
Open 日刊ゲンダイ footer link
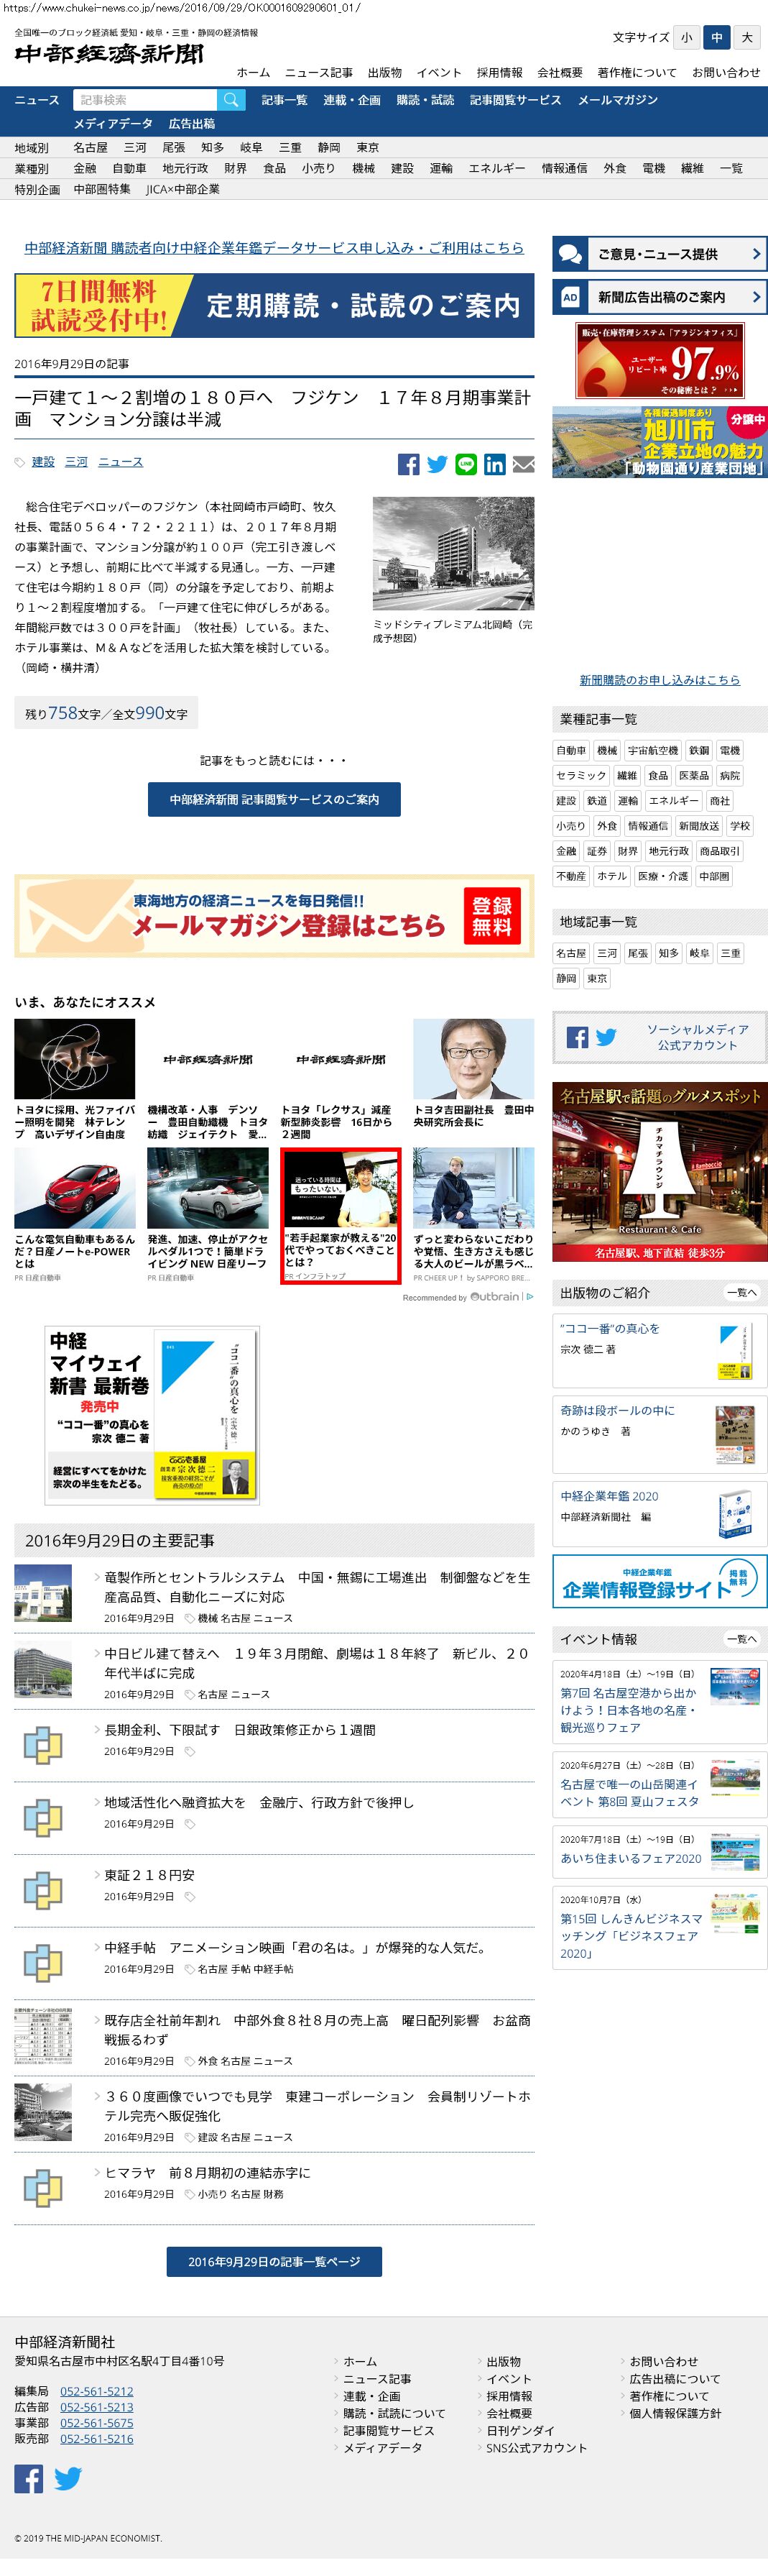(x=520, y=2430)
